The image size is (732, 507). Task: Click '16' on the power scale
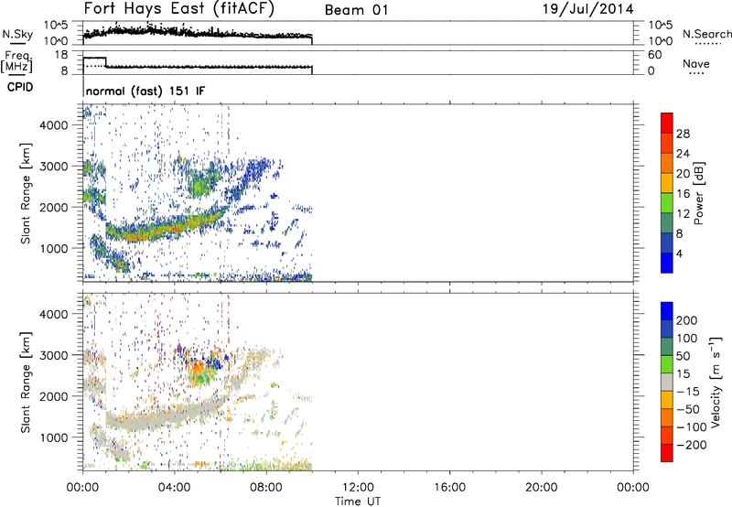pos(683,194)
